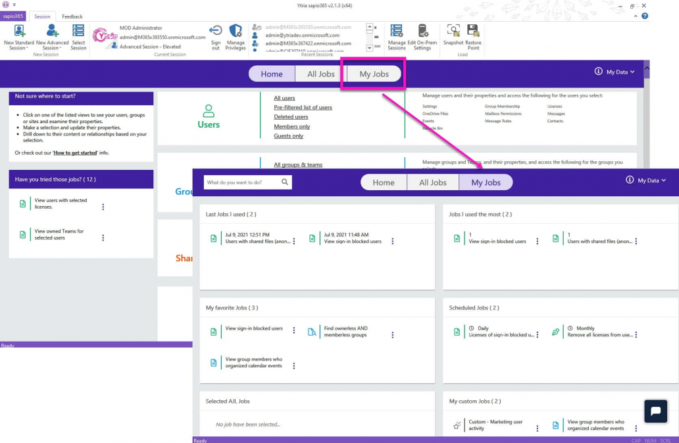Open the sapio365 ribbon tab

tap(13, 16)
